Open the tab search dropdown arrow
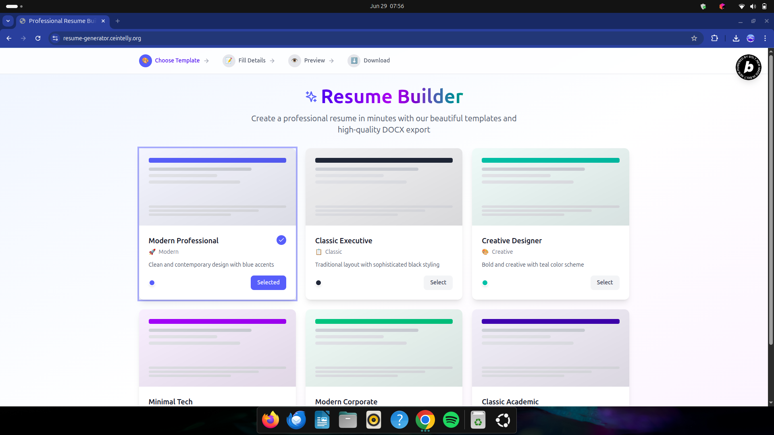774x435 pixels. click(x=8, y=21)
